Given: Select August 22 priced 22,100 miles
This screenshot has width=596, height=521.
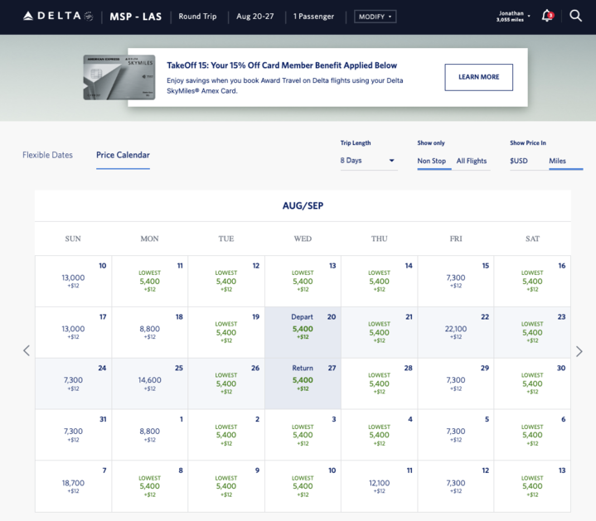Looking at the screenshot, I should (456, 332).
